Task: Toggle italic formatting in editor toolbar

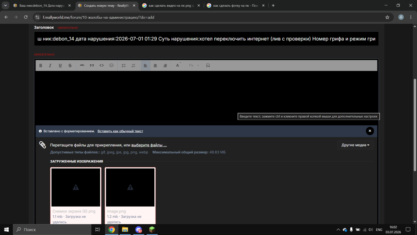Action: (50, 66)
